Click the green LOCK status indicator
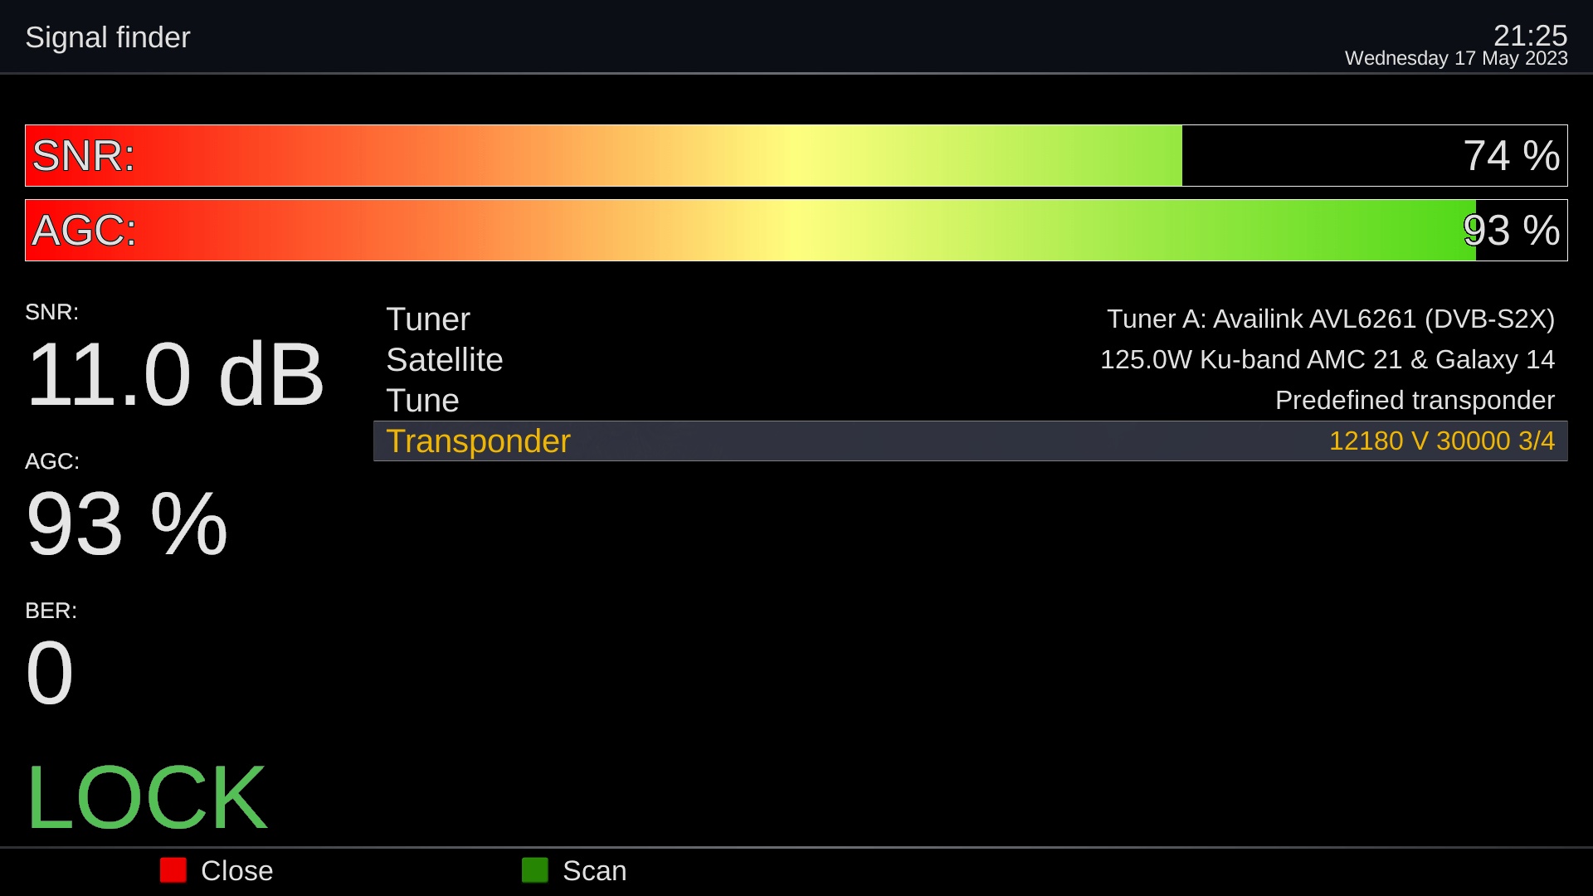This screenshot has width=1593, height=896. 147,798
